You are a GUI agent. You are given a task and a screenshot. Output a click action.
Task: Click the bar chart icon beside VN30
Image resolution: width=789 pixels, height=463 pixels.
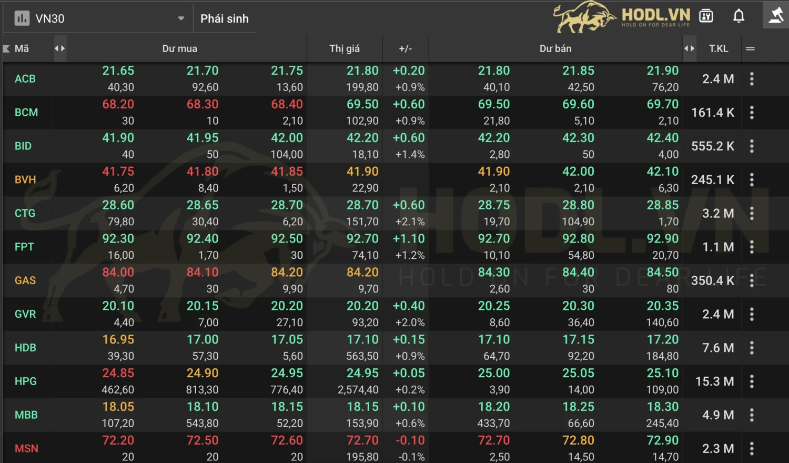coord(22,18)
